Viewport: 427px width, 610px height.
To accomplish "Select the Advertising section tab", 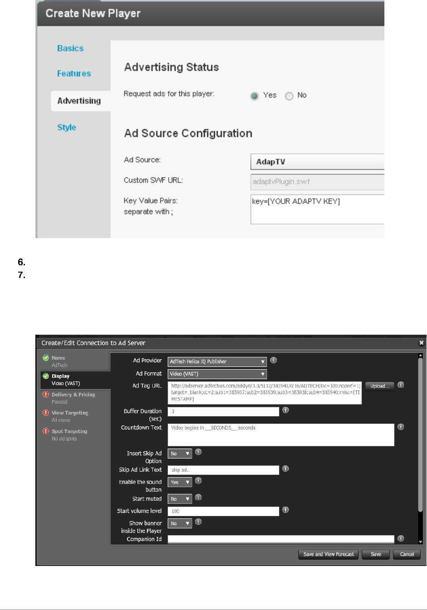I will [81, 101].
